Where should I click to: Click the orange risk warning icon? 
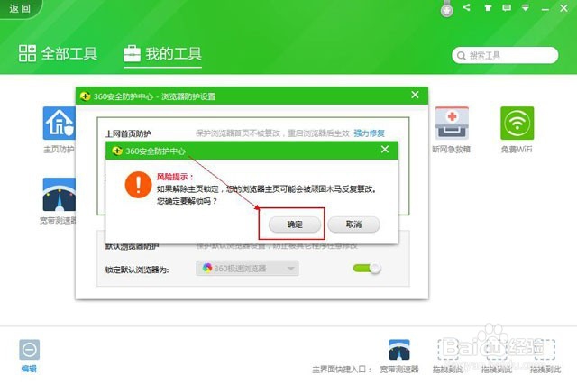(138, 185)
